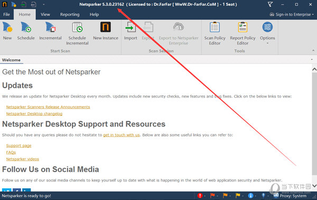The height and width of the screenshot is (200, 317).
Task: Expand the Options dropdown arrow
Action: click(x=267, y=43)
